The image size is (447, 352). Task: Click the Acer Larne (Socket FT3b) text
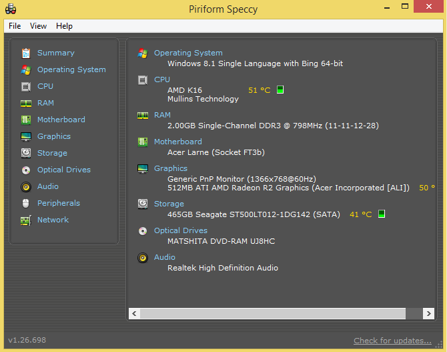tap(216, 152)
